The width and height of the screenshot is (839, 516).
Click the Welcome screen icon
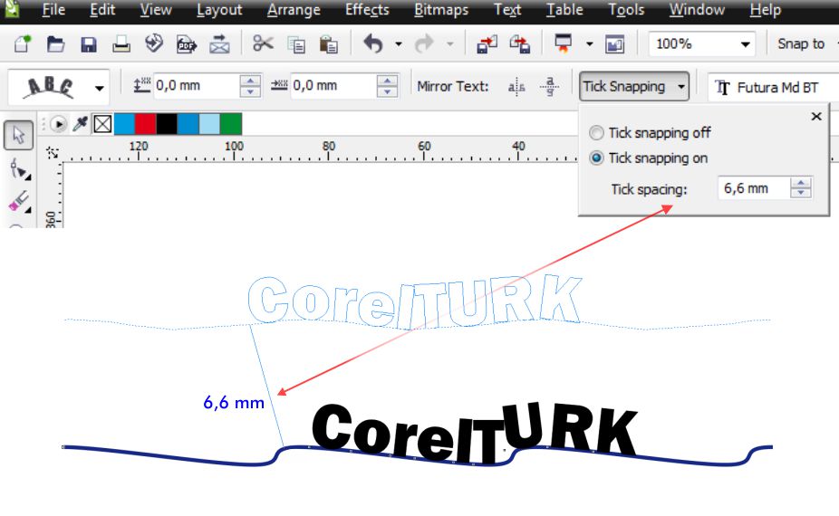click(x=615, y=43)
